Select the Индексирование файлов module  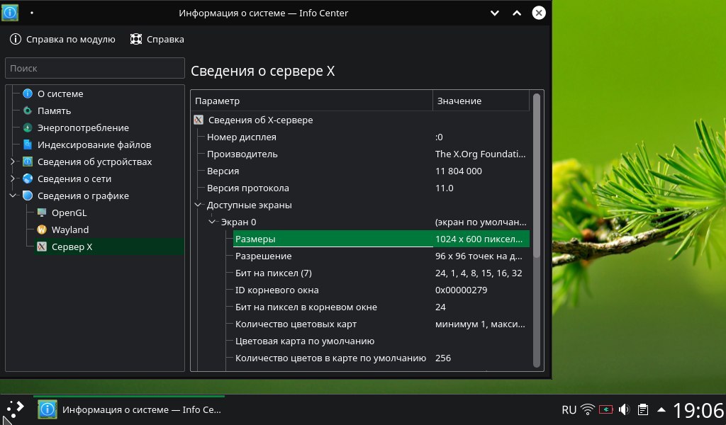tap(94, 144)
